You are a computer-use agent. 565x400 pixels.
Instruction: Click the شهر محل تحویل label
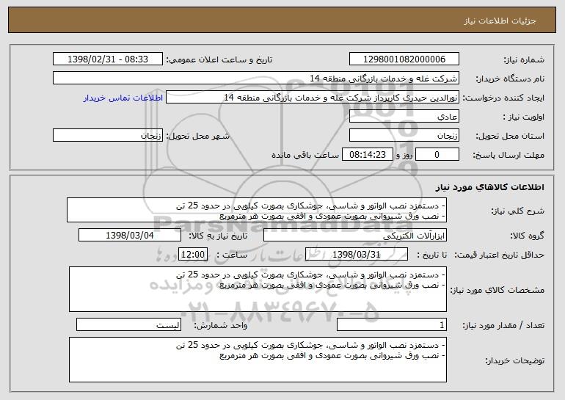click(x=197, y=137)
